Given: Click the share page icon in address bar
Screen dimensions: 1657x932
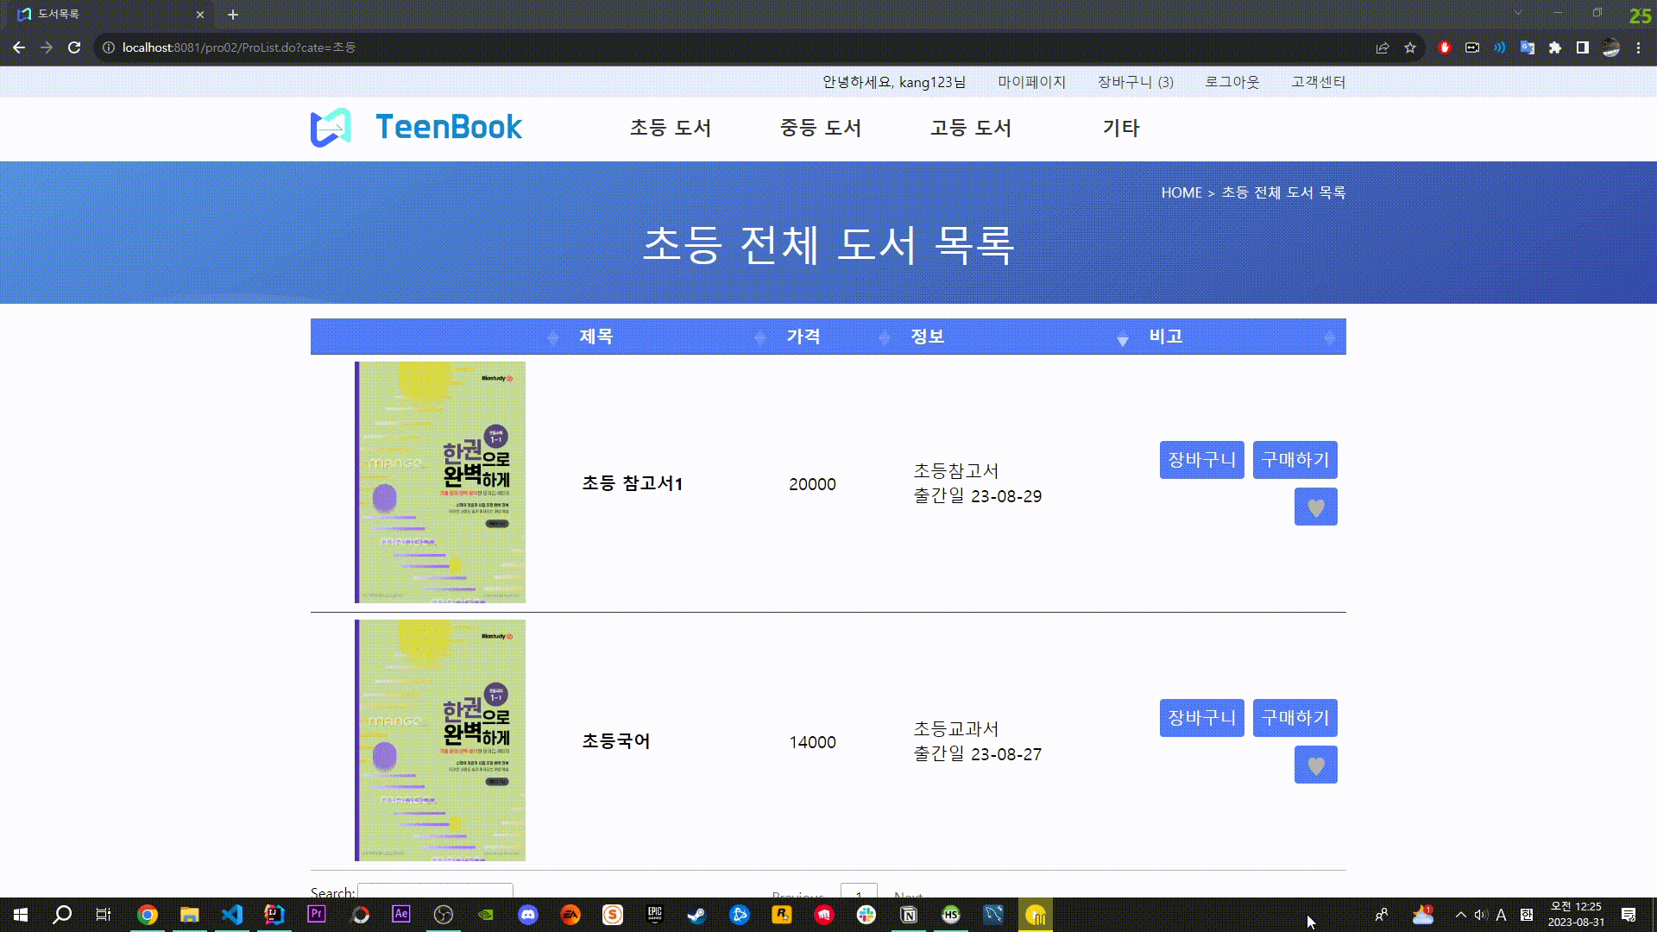Looking at the screenshot, I should (1383, 47).
